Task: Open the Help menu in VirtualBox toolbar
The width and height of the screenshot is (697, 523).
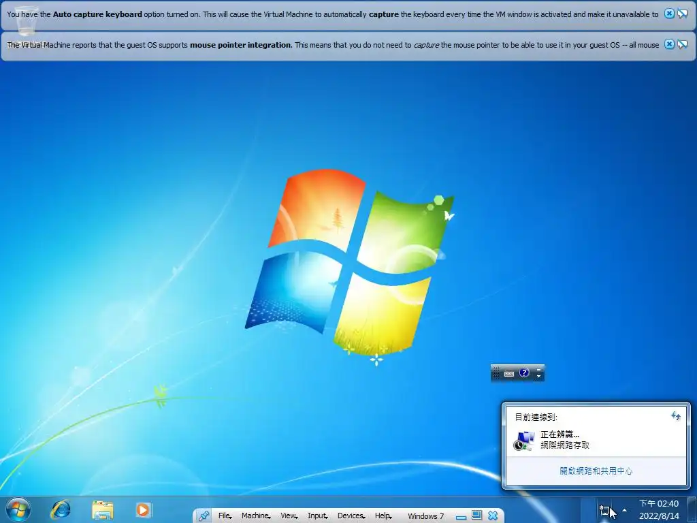Action: pyautogui.click(x=383, y=516)
